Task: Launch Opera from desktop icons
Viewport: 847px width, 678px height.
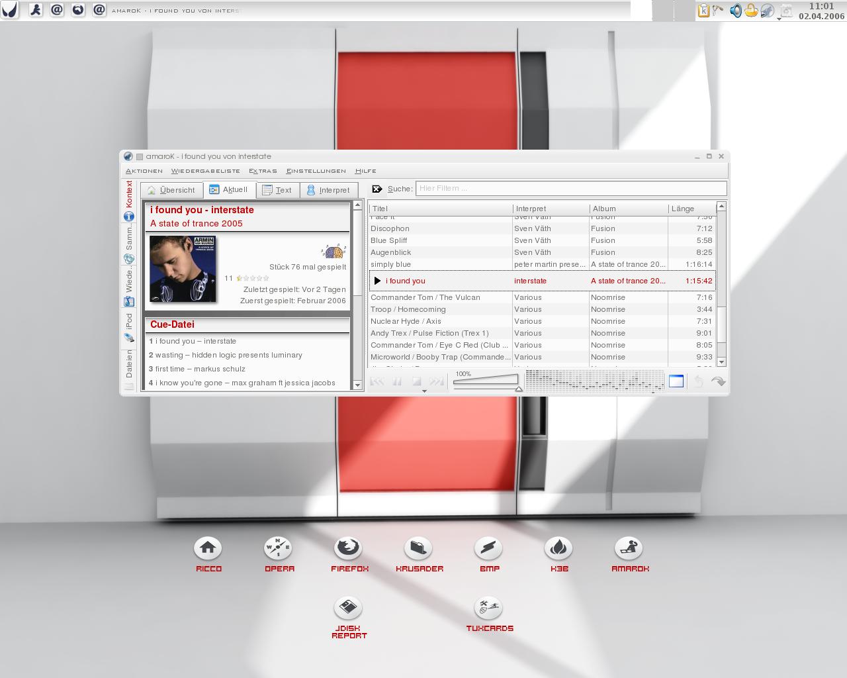Action: [278, 548]
